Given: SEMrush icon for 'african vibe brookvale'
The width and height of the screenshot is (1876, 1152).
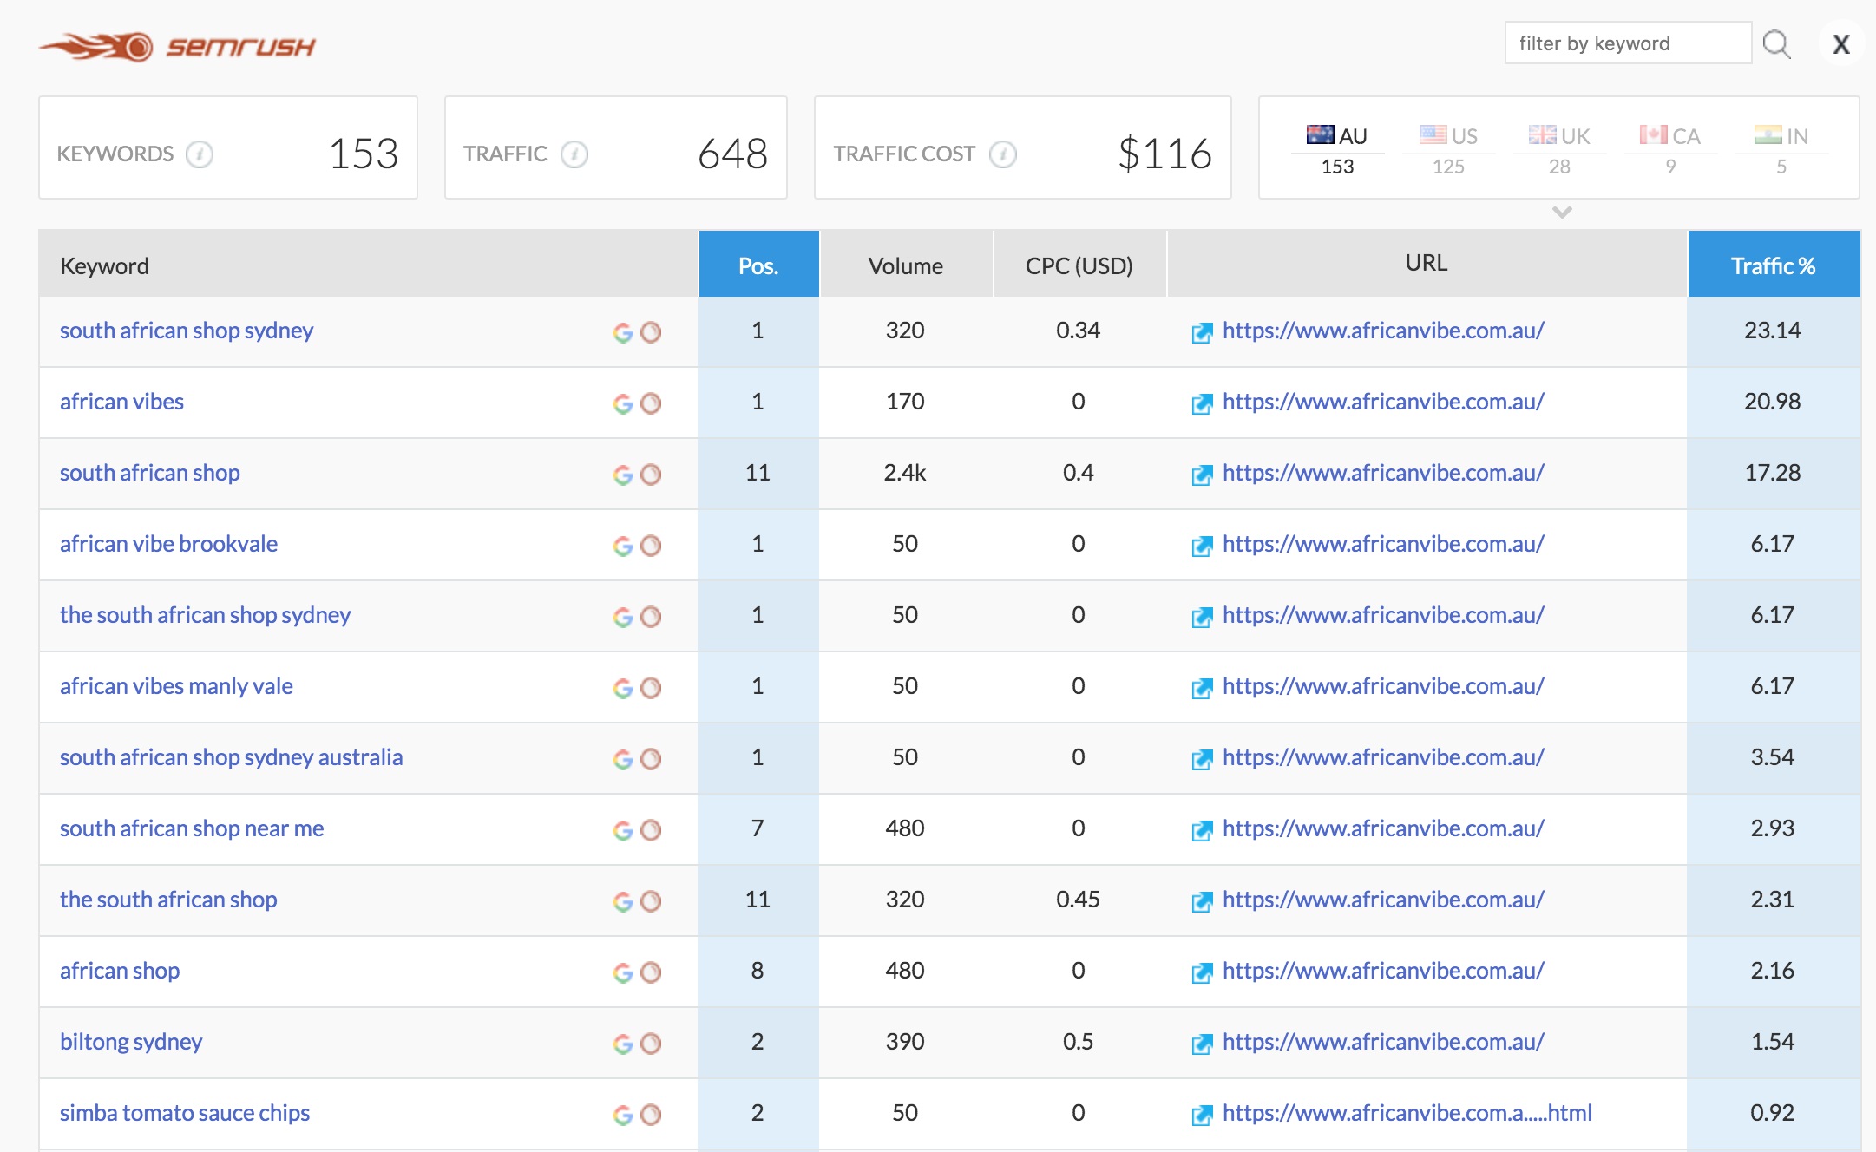Looking at the screenshot, I should (x=651, y=546).
